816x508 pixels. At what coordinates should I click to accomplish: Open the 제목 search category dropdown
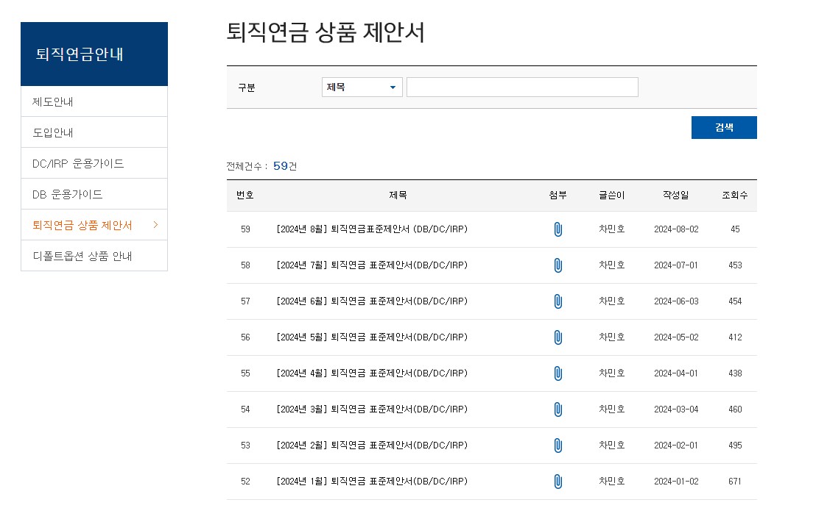(362, 87)
